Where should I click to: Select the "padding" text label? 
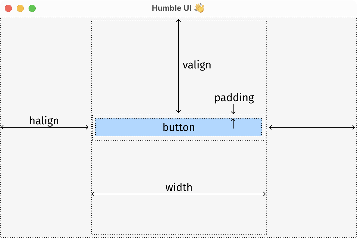[234, 98]
